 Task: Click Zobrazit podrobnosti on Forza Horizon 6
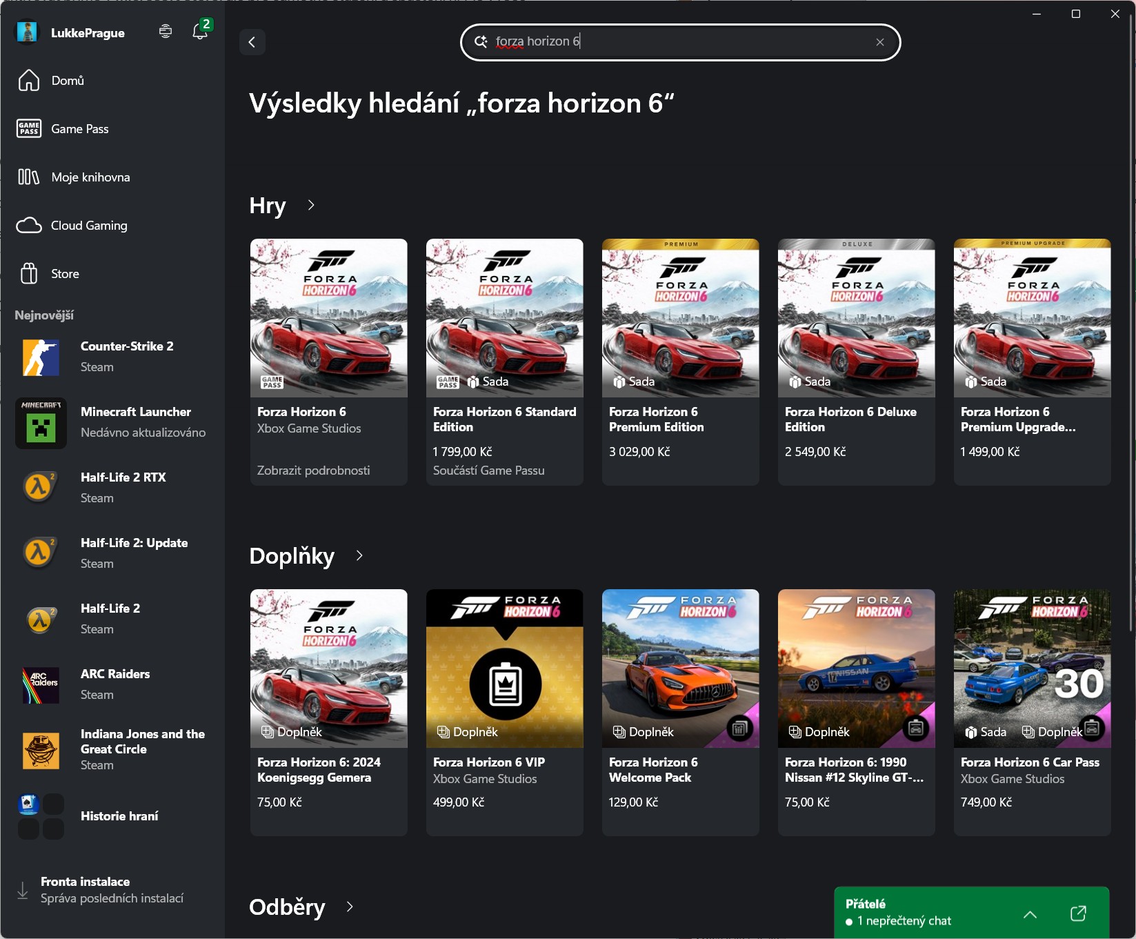[313, 471]
